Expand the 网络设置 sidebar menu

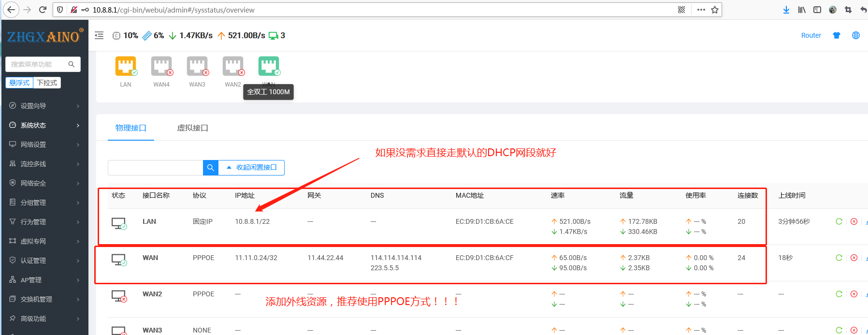44,145
